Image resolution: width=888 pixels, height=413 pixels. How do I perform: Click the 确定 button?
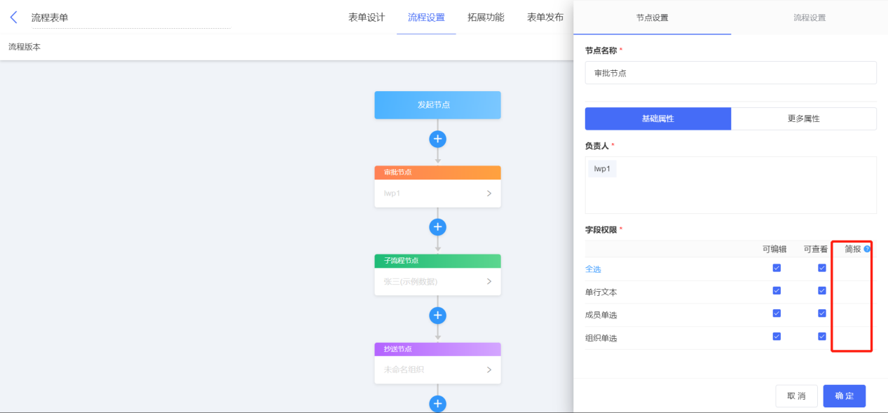(x=844, y=396)
